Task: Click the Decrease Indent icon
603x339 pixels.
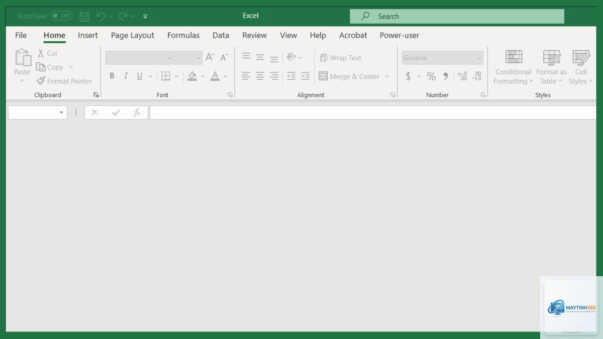Action: click(291, 76)
